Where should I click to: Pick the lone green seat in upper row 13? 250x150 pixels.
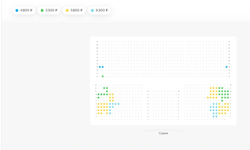[x=103, y=76]
